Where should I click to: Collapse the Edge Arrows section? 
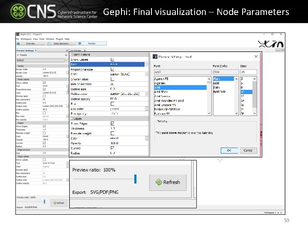point(17,150)
